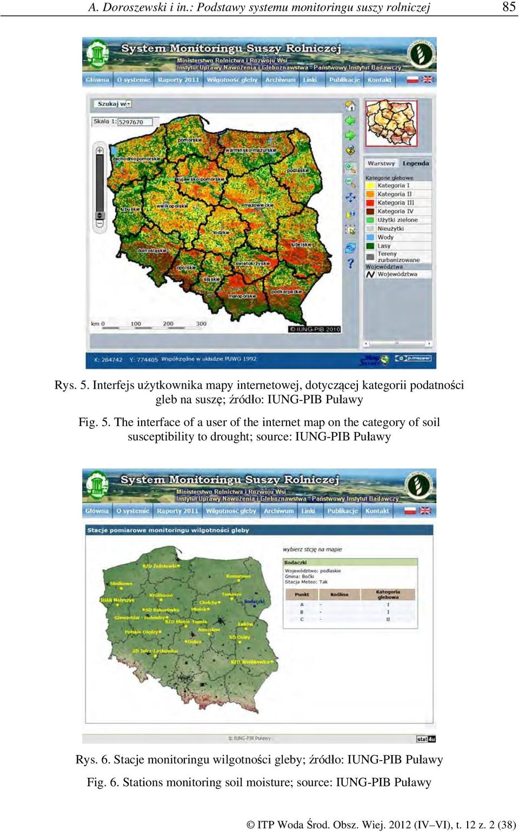Open the 'Szukaj w' dropdown
The height and width of the screenshot is (832, 519).
click(x=112, y=104)
